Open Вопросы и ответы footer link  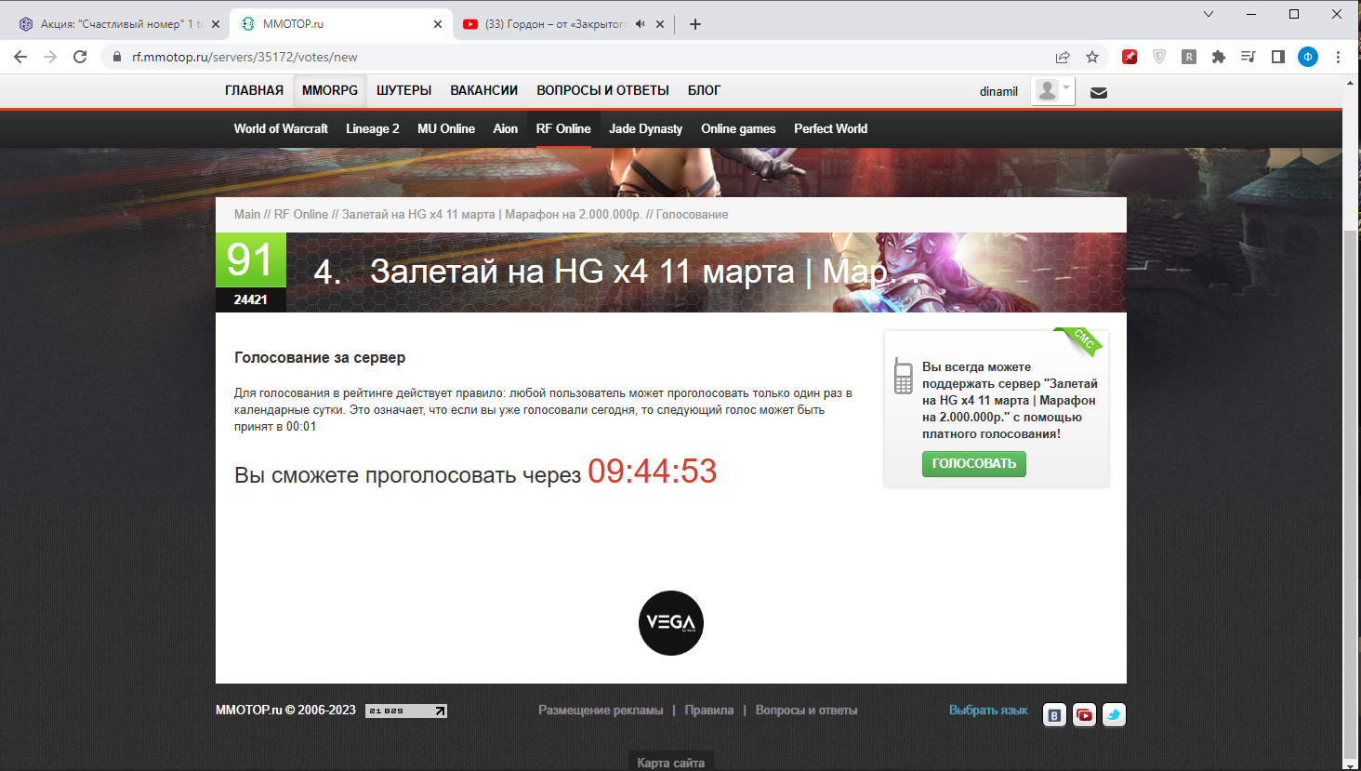(x=806, y=711)
